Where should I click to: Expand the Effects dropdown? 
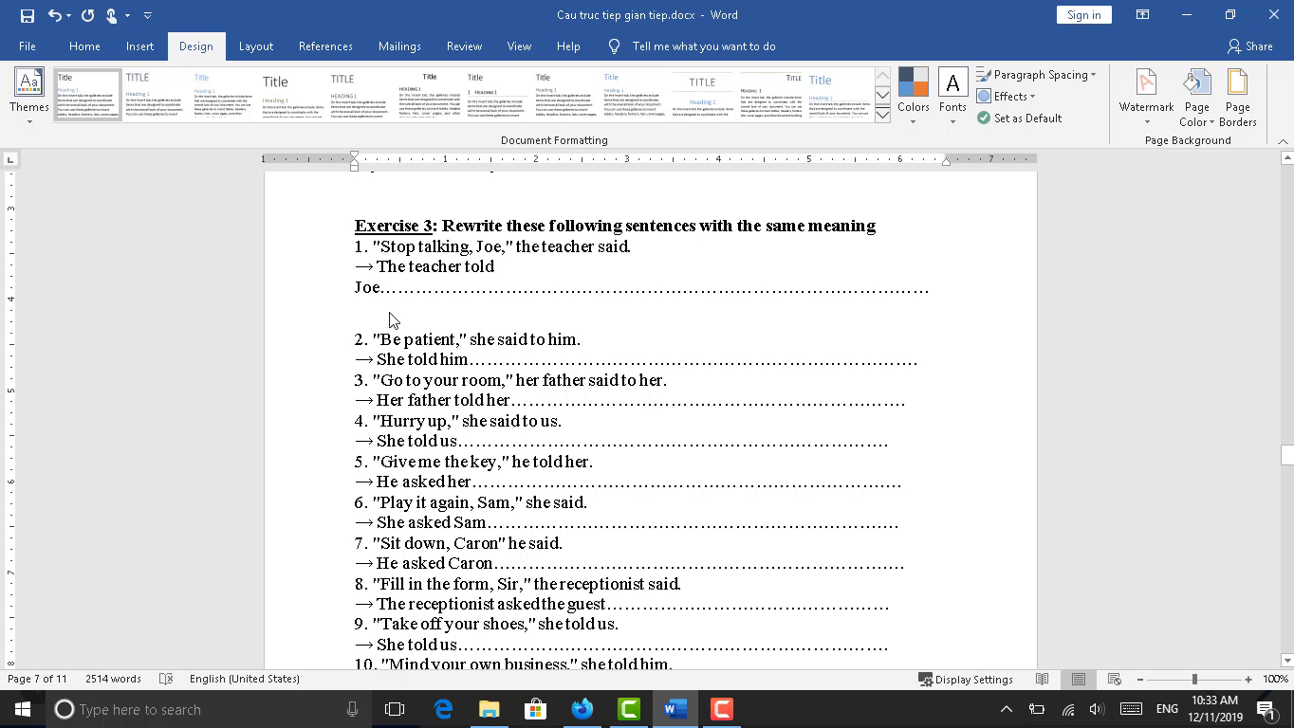(1007, 97)
